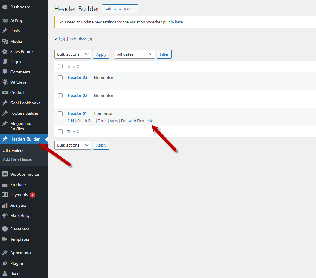The image size is (316, 278).
Task: Switch to the Published filter view
Action: tap(78, 39)
